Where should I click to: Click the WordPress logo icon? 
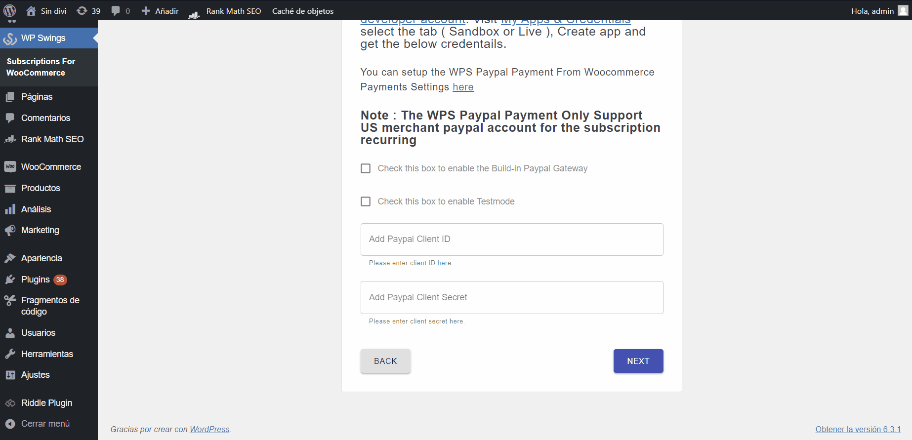click(10, 10)
